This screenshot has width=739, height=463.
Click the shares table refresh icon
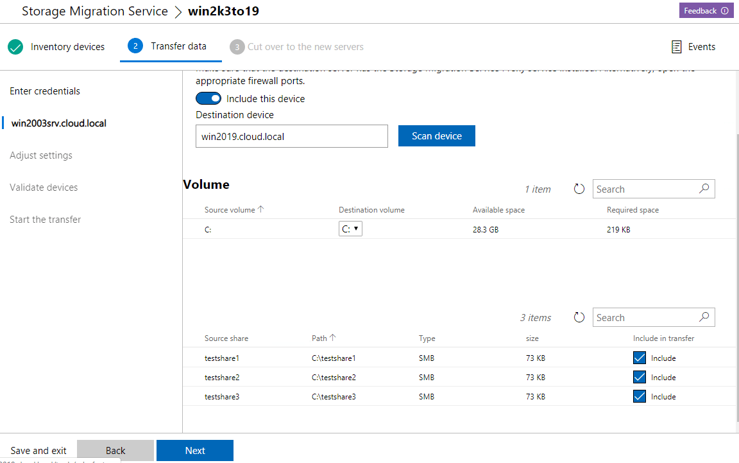[579, 318]
